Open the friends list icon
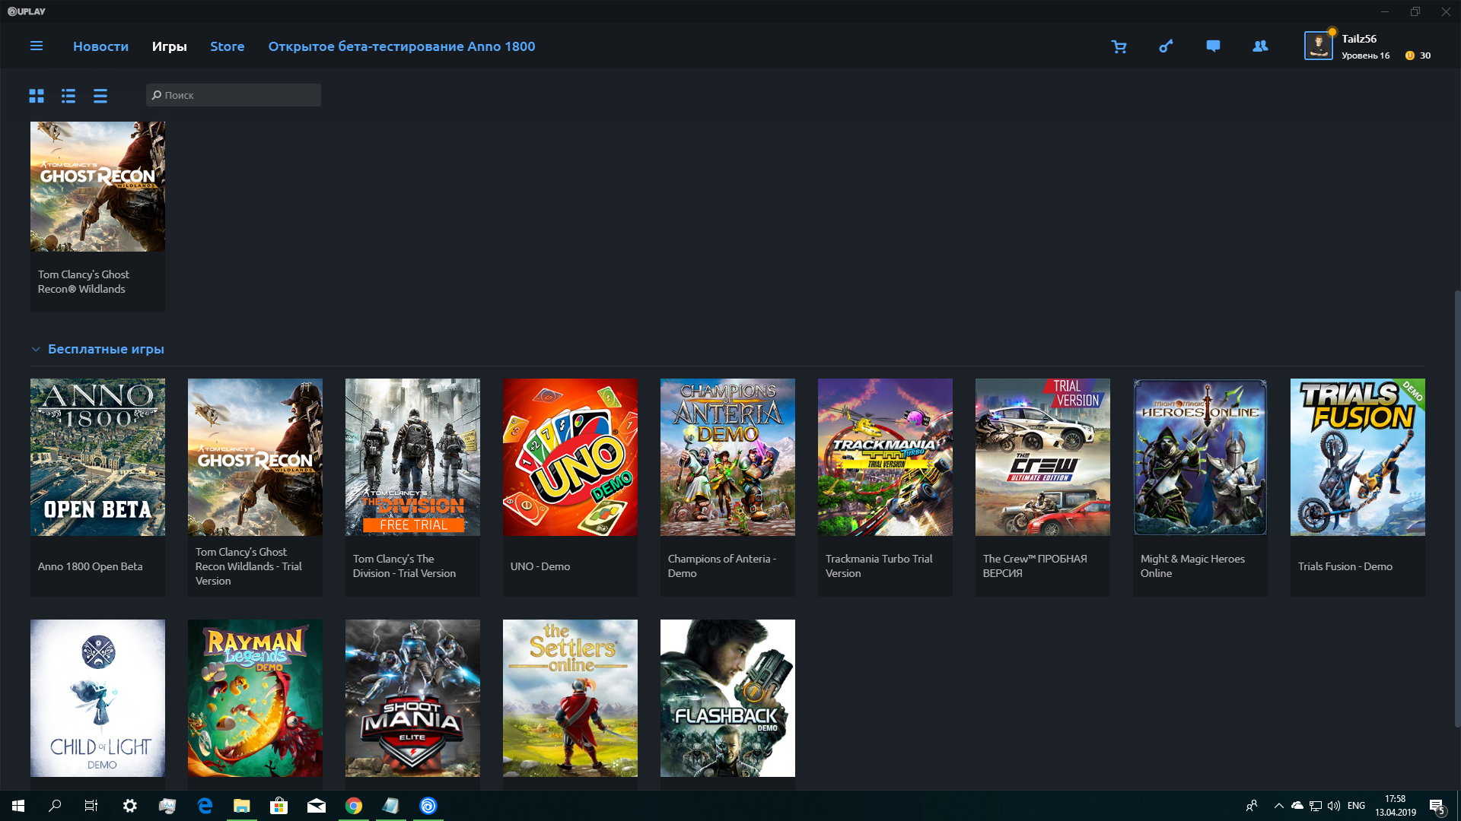1461x821 pixels. pos(1260,46)
